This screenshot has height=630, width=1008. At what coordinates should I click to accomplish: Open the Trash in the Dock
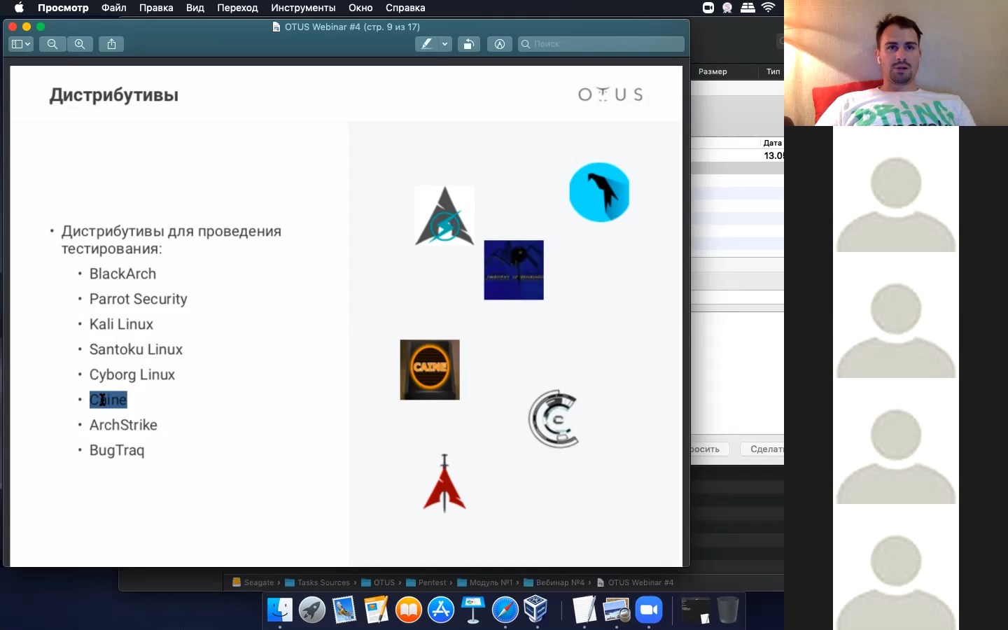coord(728,610)
